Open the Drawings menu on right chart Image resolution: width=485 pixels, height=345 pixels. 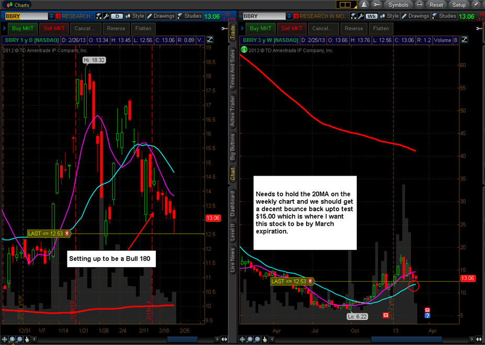[415, 16]
